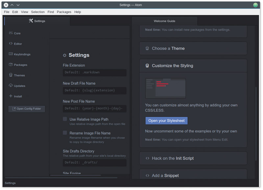Open the Help menu
Image resolution: width=263 pixels, height=190 pixels.
coord(78,12)
